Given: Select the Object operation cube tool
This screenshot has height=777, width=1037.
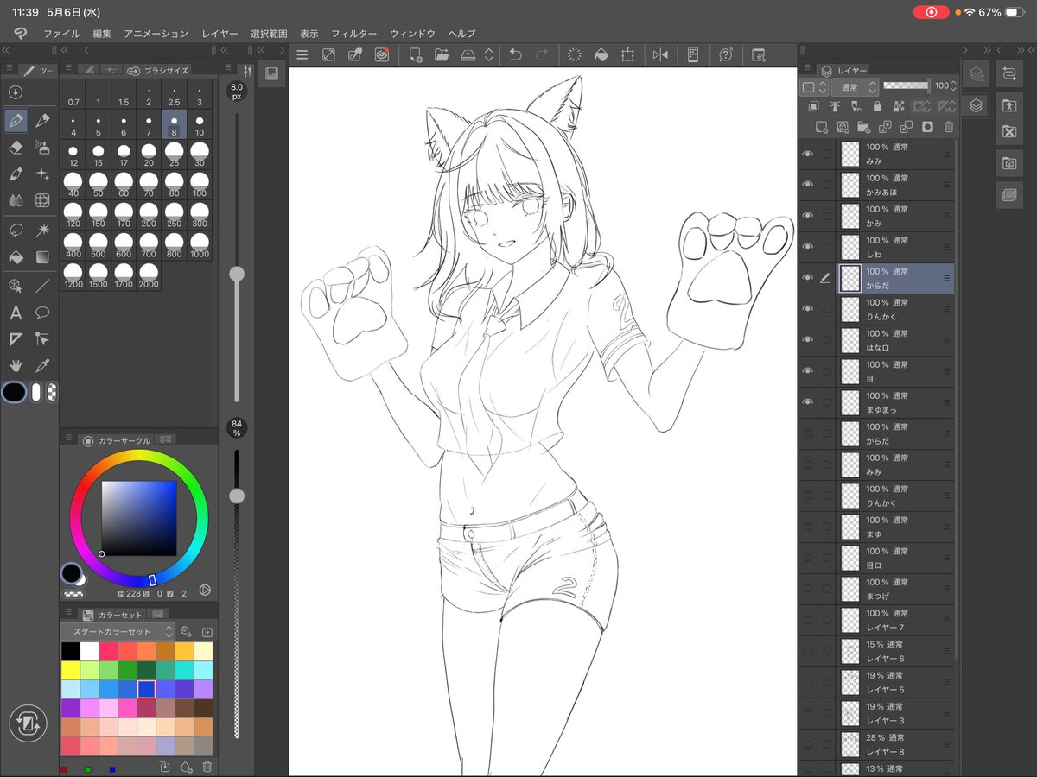Looking at the screenshot, I should tap(16, 285).
